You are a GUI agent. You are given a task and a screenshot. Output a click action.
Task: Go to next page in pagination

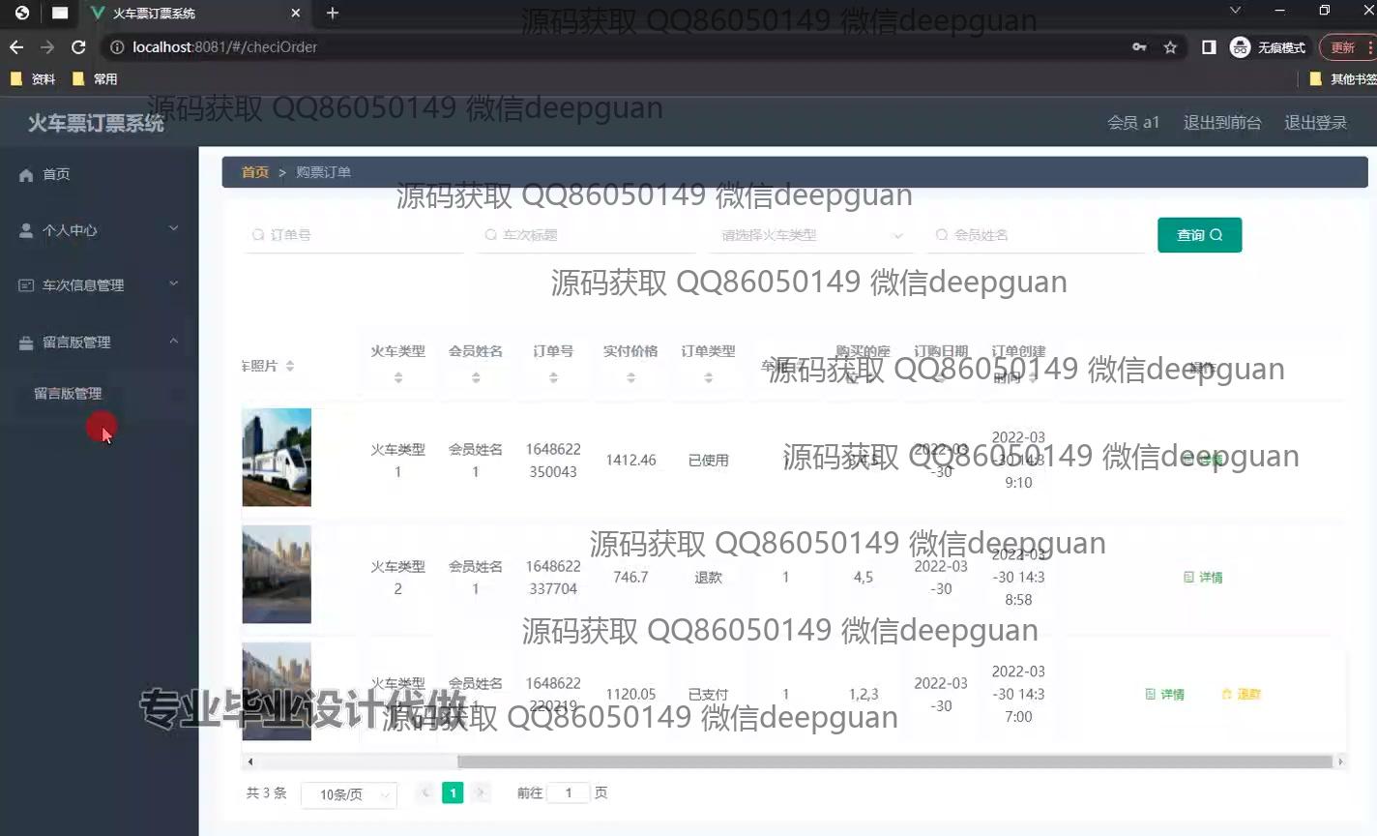pos(481,793)
